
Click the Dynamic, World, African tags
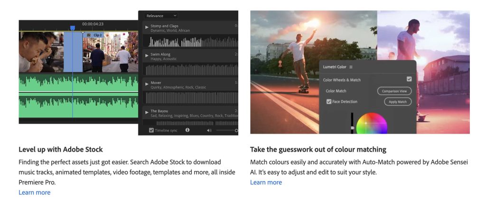170,31
